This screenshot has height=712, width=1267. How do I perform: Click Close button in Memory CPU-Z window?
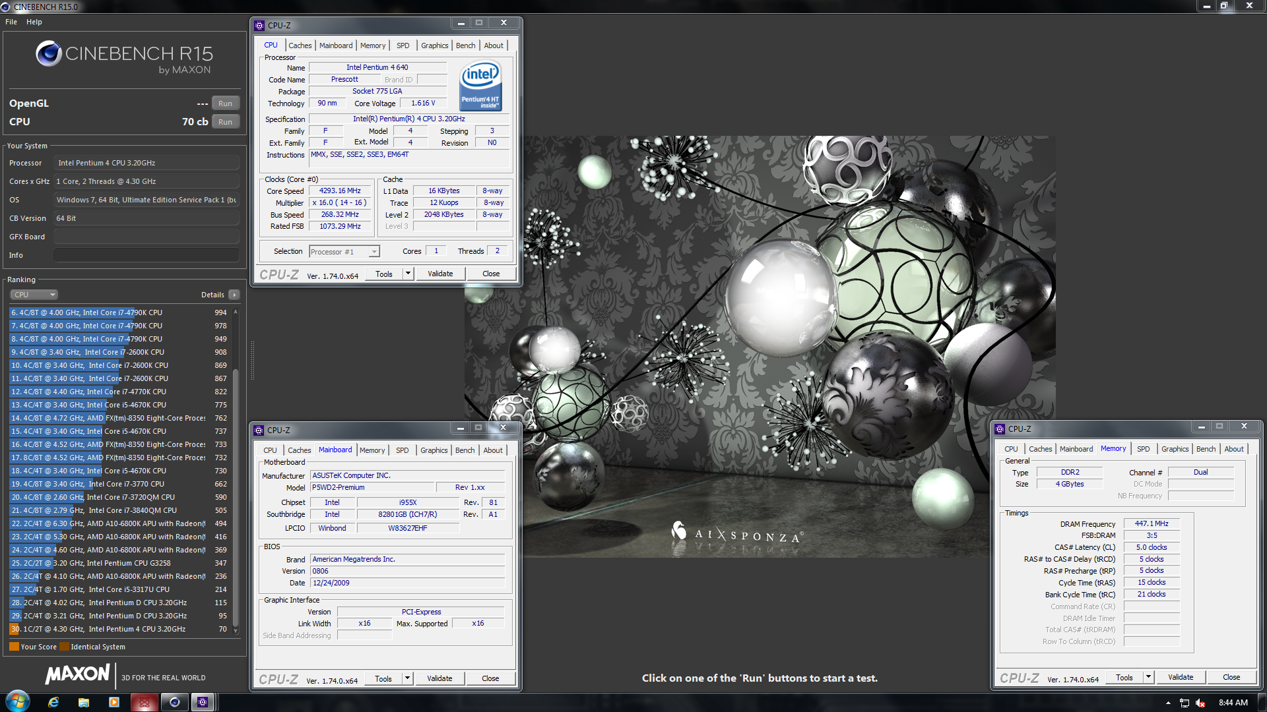(x=1231, y=677)
